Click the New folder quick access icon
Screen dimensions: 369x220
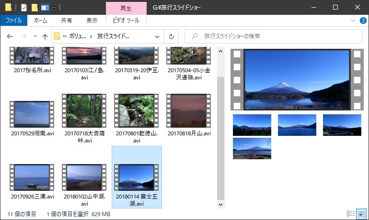pyautogui.click(x=35, y=8)
